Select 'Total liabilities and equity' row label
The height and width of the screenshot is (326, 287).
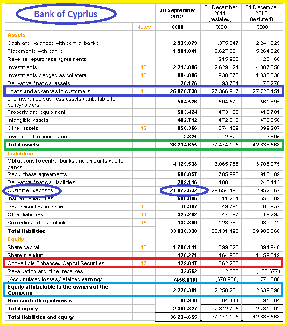(x=41, y=317)
